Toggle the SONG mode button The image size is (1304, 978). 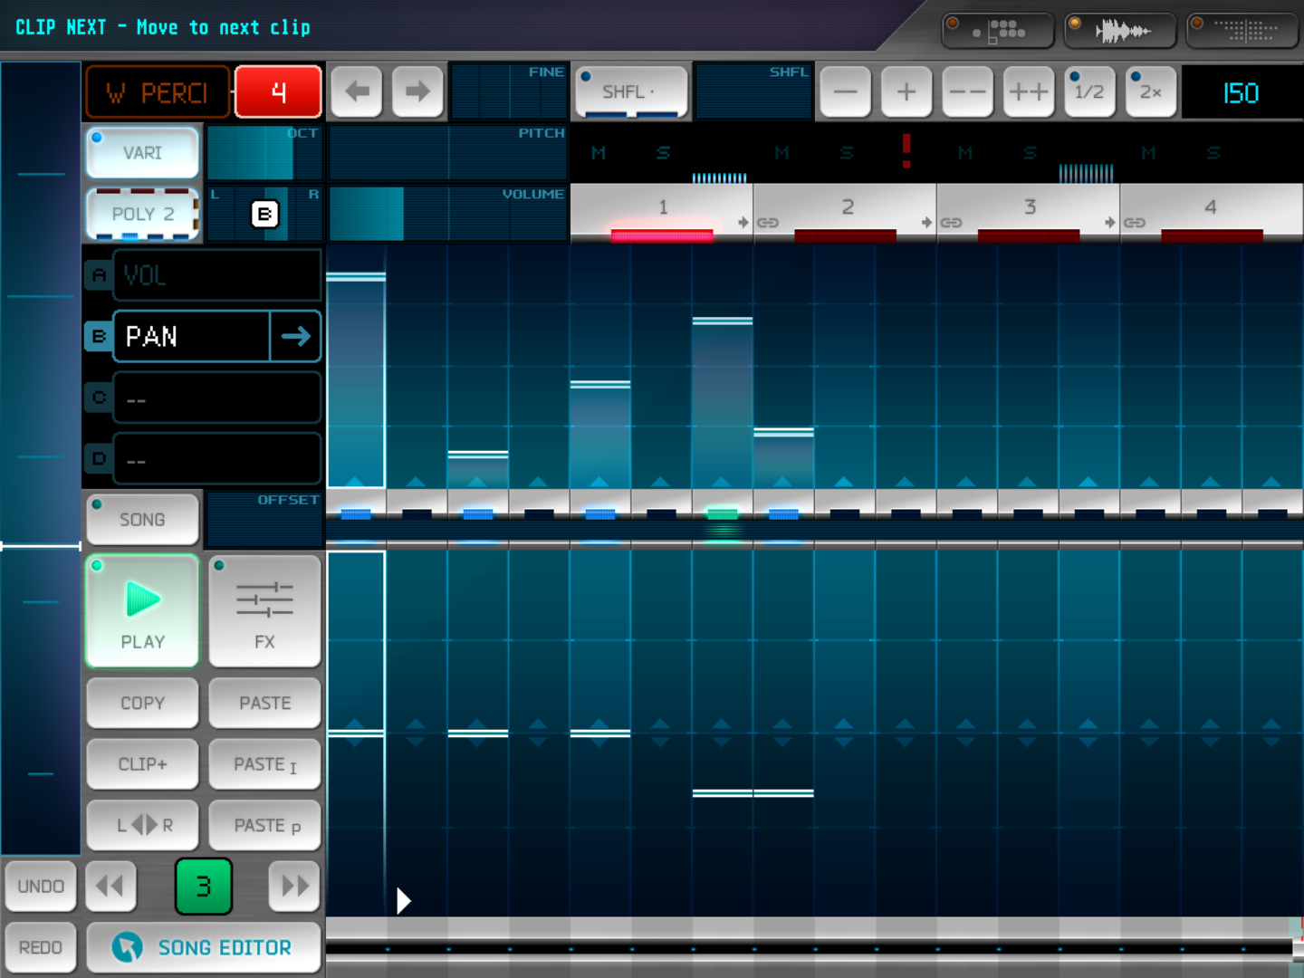[143, 519]
